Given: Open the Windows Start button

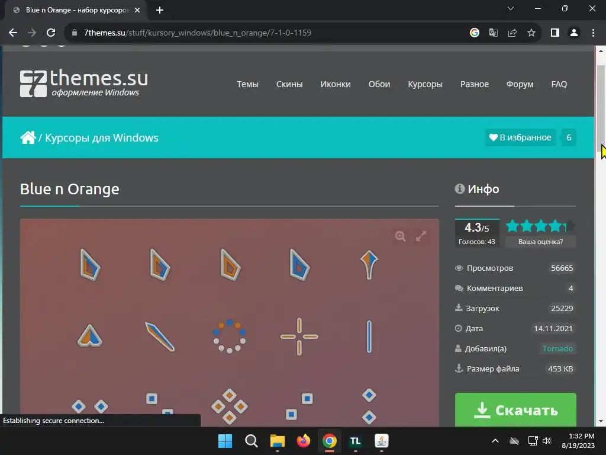Looking at the screenshot, I should (x=225, y=441).
